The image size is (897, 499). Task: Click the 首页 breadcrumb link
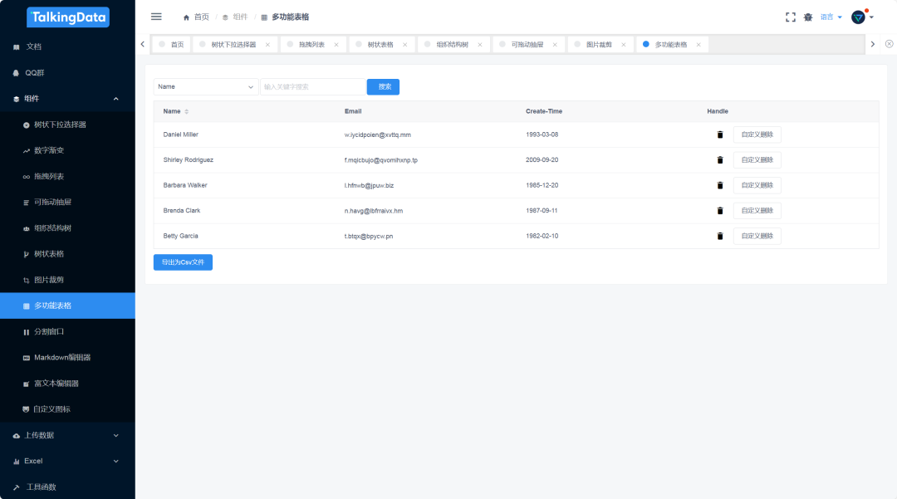pos(196,17)
